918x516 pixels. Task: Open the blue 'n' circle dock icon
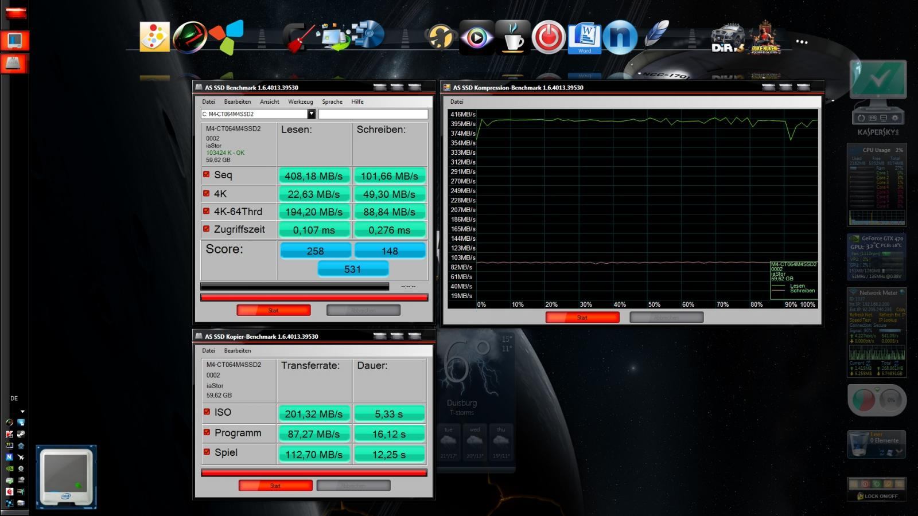coord(620,37)
